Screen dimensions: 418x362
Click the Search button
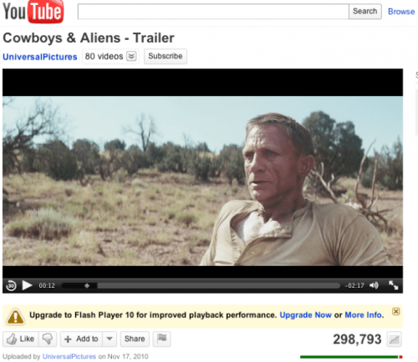coord(365,12)
